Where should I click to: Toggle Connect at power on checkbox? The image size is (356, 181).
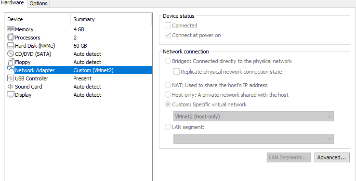168,35
